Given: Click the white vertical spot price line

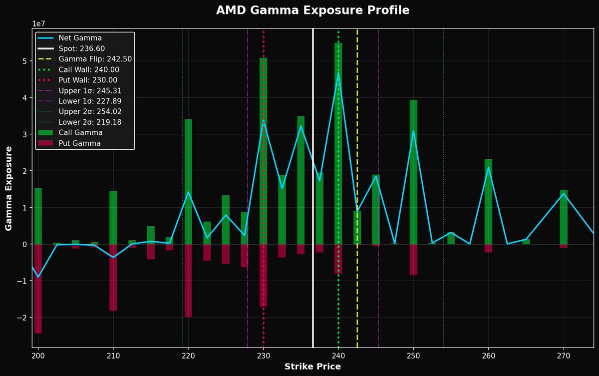Looking at the screenshot, I should pos(313,188).
